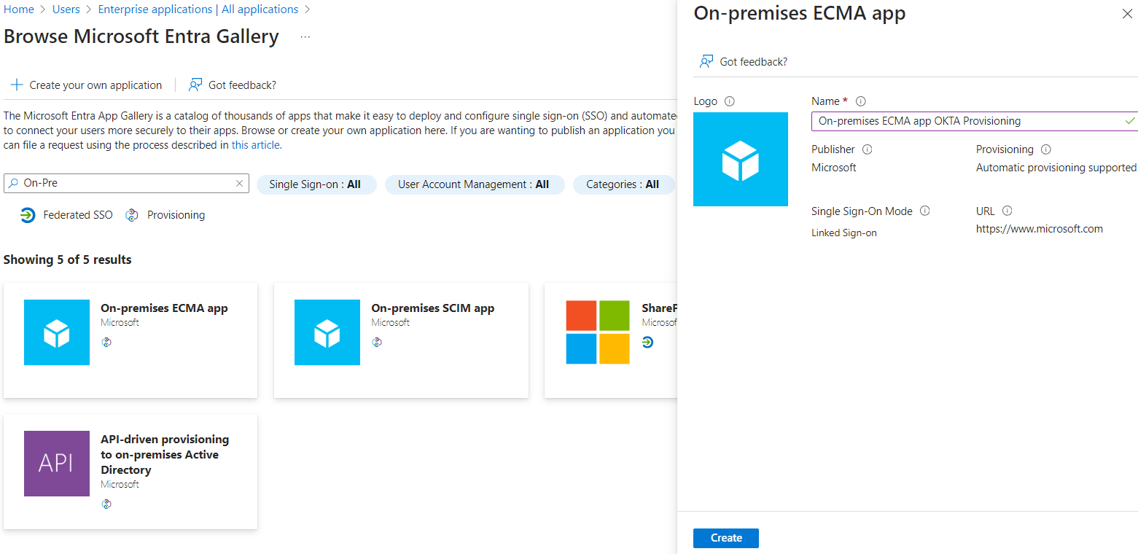Click the search magnifier icon
Viewport: 1138px width, 554px height.
[13, 184]
